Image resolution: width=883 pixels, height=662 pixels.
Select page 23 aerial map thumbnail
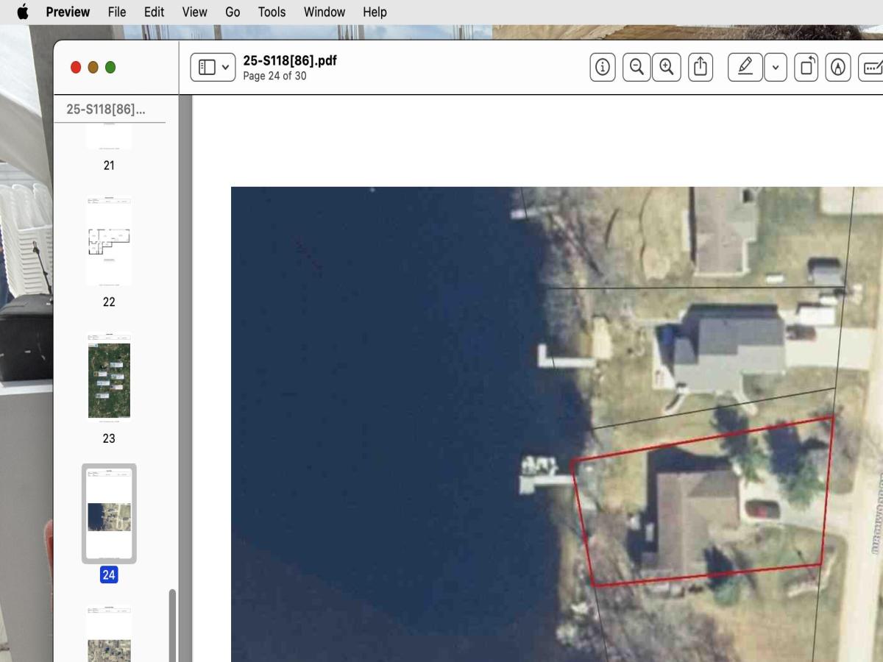pyautogui.click(x=109, y=377)
